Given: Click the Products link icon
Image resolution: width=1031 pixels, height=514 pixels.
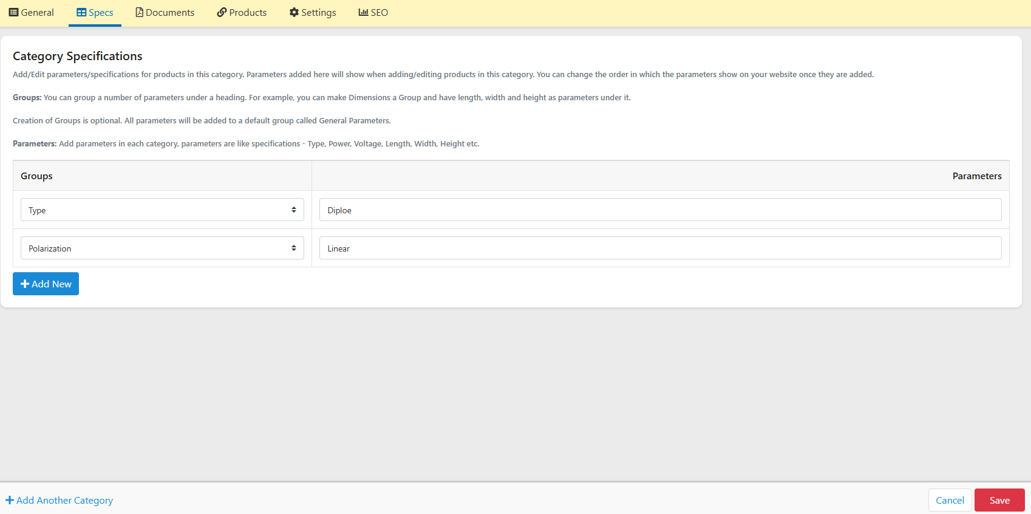Looking at the screenshot, I should pyautogui.click(x=222, y=12).
